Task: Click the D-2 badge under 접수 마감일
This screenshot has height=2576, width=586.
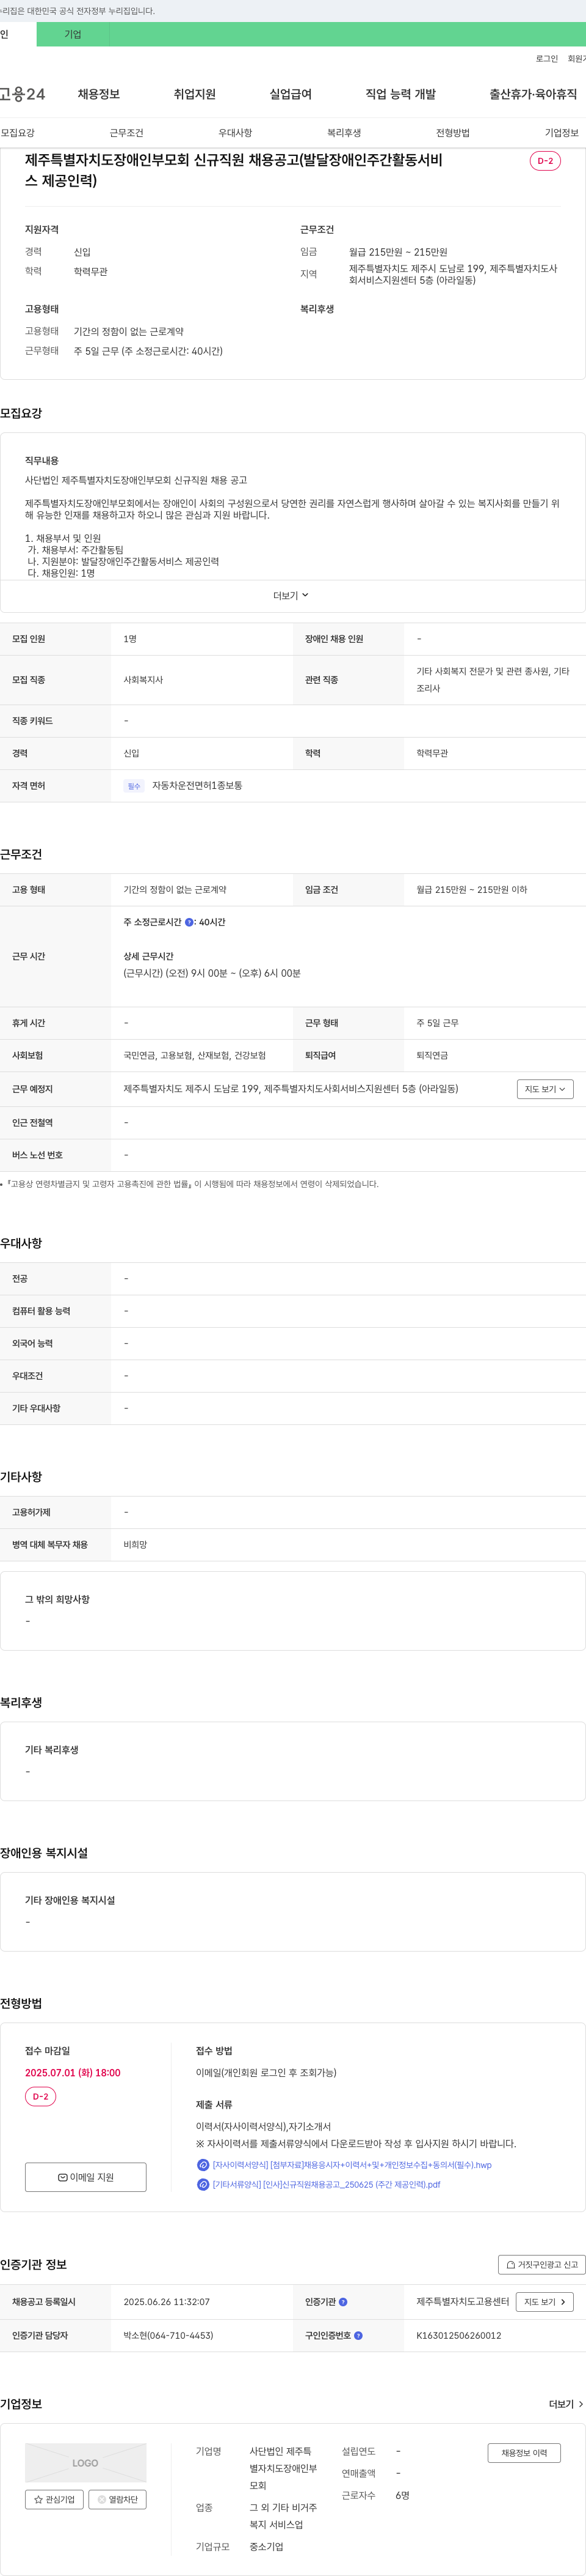Action: coord(41,2097)
